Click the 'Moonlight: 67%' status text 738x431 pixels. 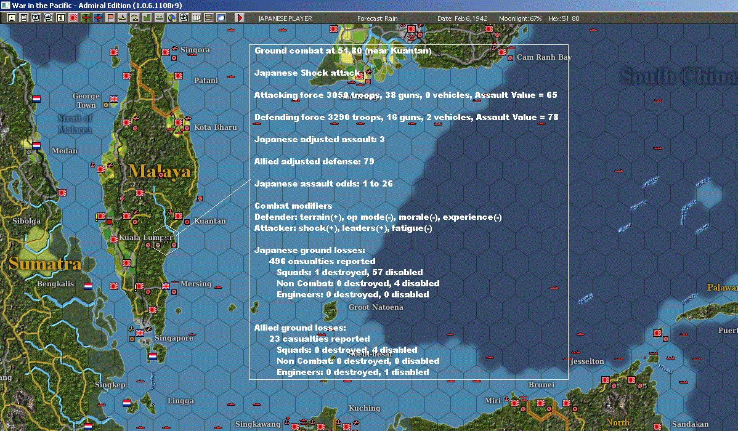(x=520, y=18)
